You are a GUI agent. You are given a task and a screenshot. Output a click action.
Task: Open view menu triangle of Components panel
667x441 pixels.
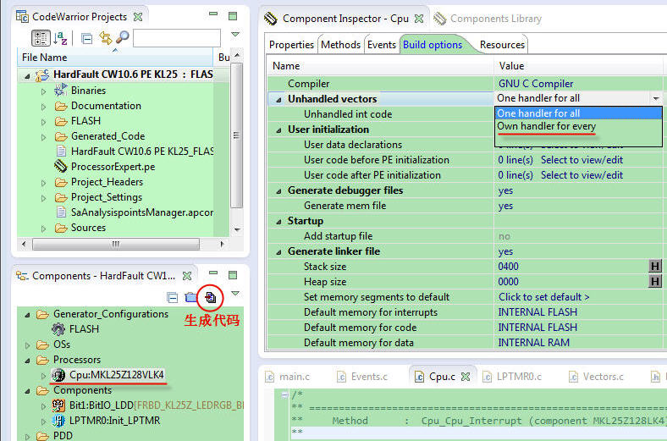[x=235, y=293]
